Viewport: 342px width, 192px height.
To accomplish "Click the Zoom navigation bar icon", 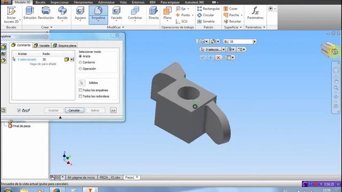I will point(336,88).
